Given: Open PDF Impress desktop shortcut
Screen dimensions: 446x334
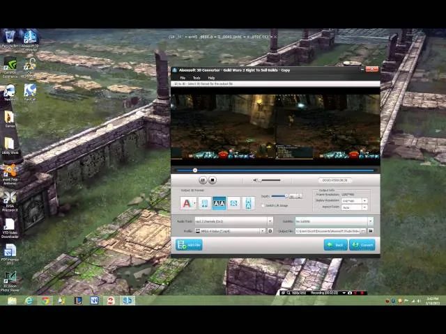Looking at the screenshot, I should point(10,255).
